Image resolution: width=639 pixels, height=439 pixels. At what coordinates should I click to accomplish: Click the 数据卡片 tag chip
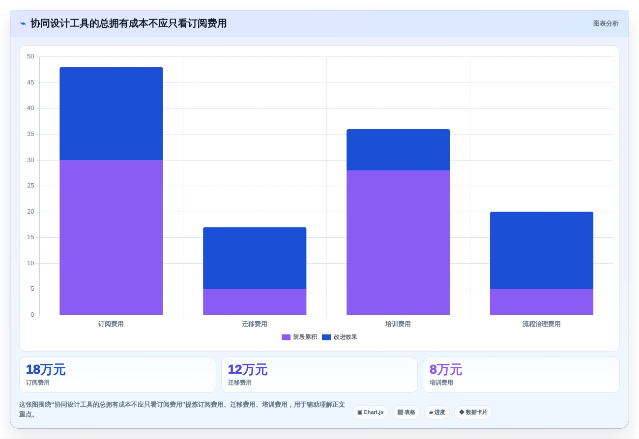point(473,412)
